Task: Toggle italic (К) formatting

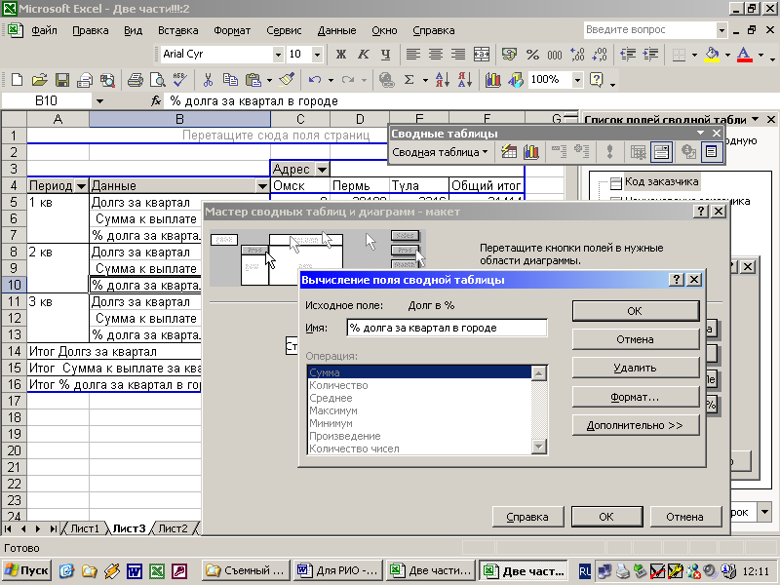Action: pyautogui.click(x=363, y=55)
